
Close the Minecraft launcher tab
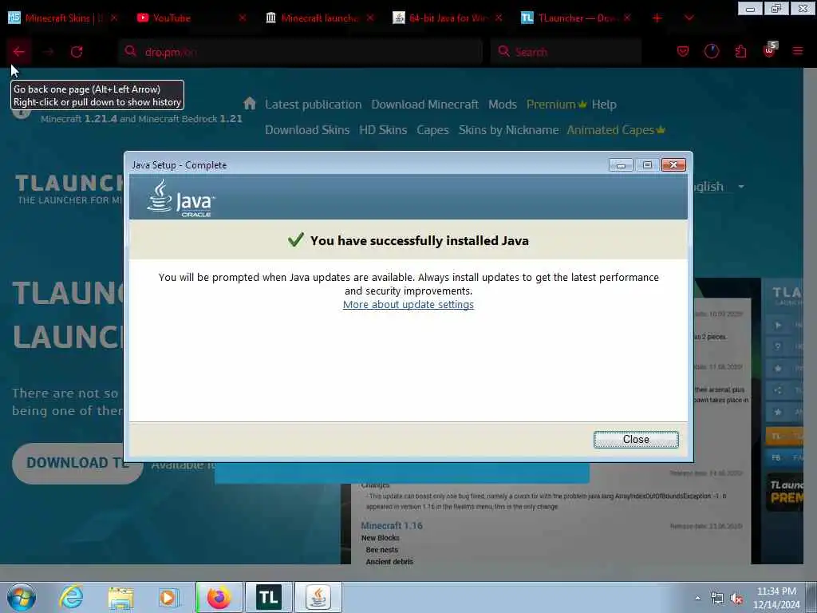click(x=370, y=18)
